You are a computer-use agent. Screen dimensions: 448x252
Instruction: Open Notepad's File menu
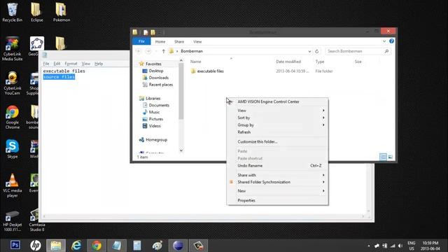click(46, 64)
